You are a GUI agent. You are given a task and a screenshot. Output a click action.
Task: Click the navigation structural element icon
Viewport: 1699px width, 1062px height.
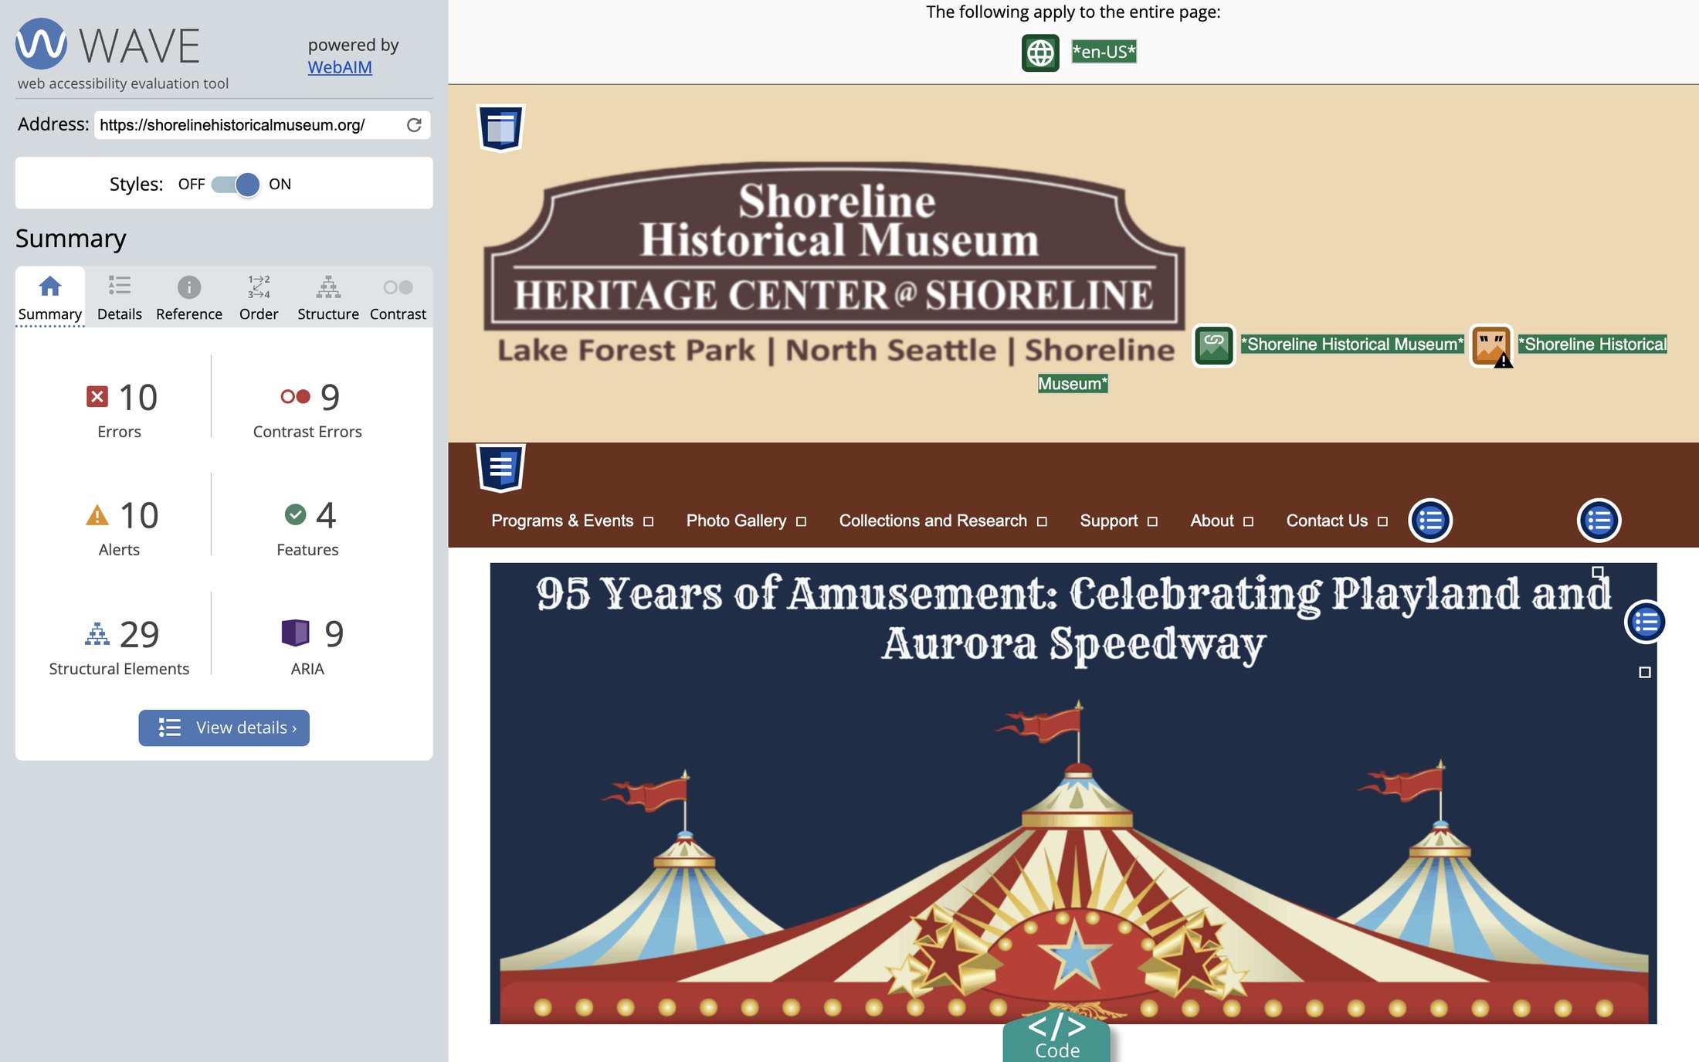point(500,467)
